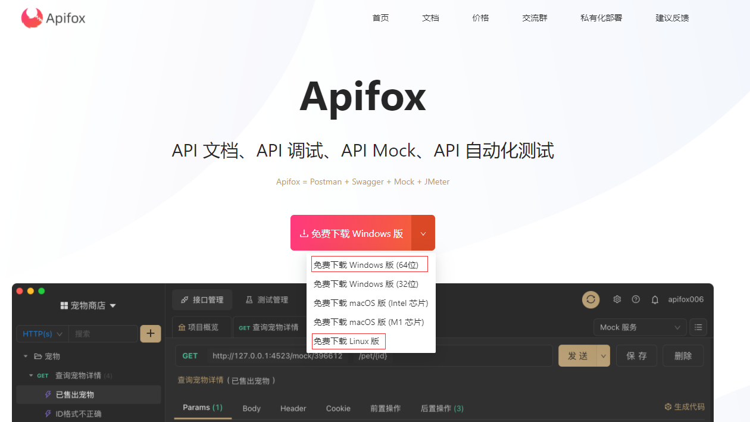Image resolution: width=750 pixels, height=422 pixels.
Task: Click the 保存 save button
Action: click(636, 355)
